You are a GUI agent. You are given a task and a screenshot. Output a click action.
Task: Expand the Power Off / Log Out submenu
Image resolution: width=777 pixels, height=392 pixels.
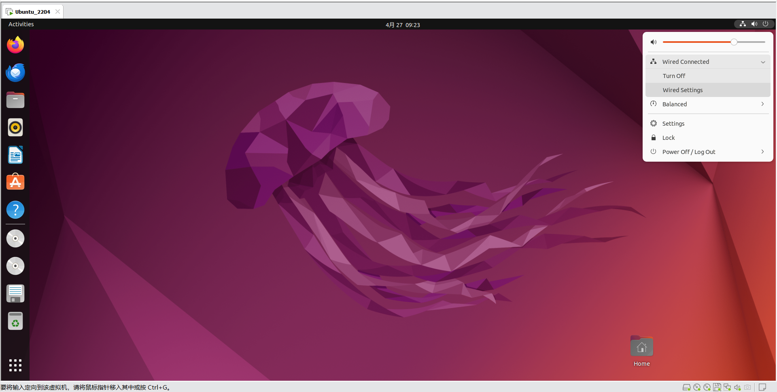[708, 152]
